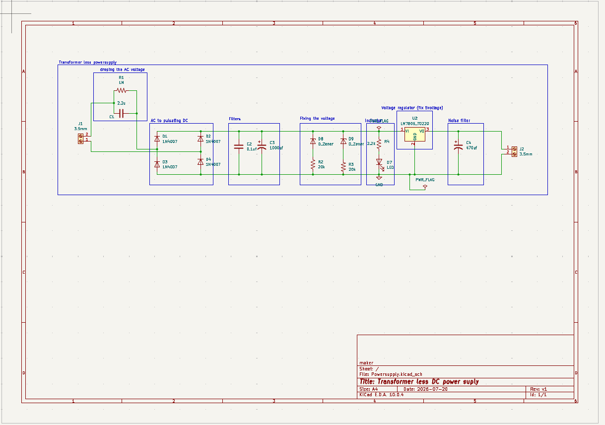Select the C2 capacitor symbol

(239, 146)
